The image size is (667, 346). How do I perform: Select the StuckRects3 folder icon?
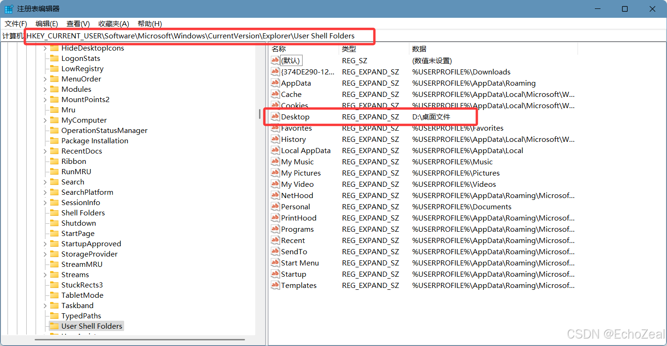[54, 285]
